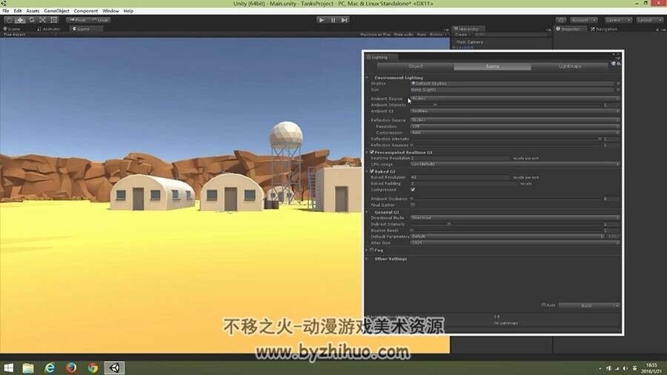The width and height of the screenshot is (667, 375).
Task: Toggle Mute audio in Game view
Action: (403, 34)
